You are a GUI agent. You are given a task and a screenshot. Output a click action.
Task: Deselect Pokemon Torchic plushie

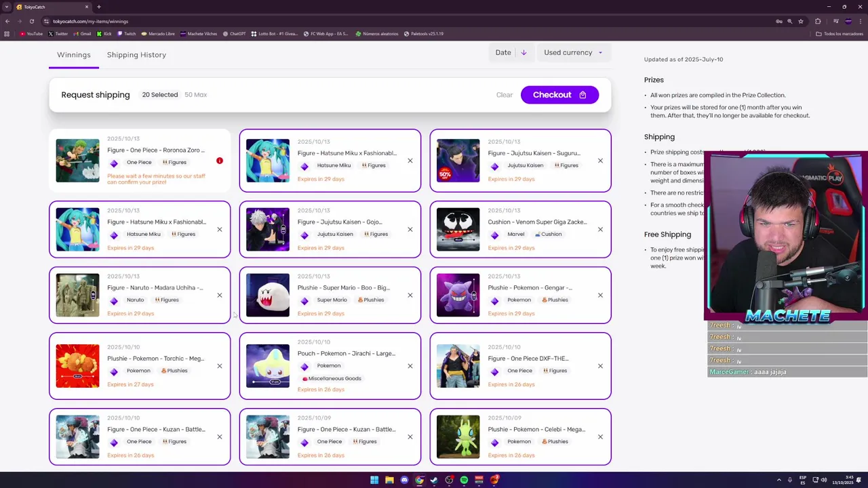220,366
